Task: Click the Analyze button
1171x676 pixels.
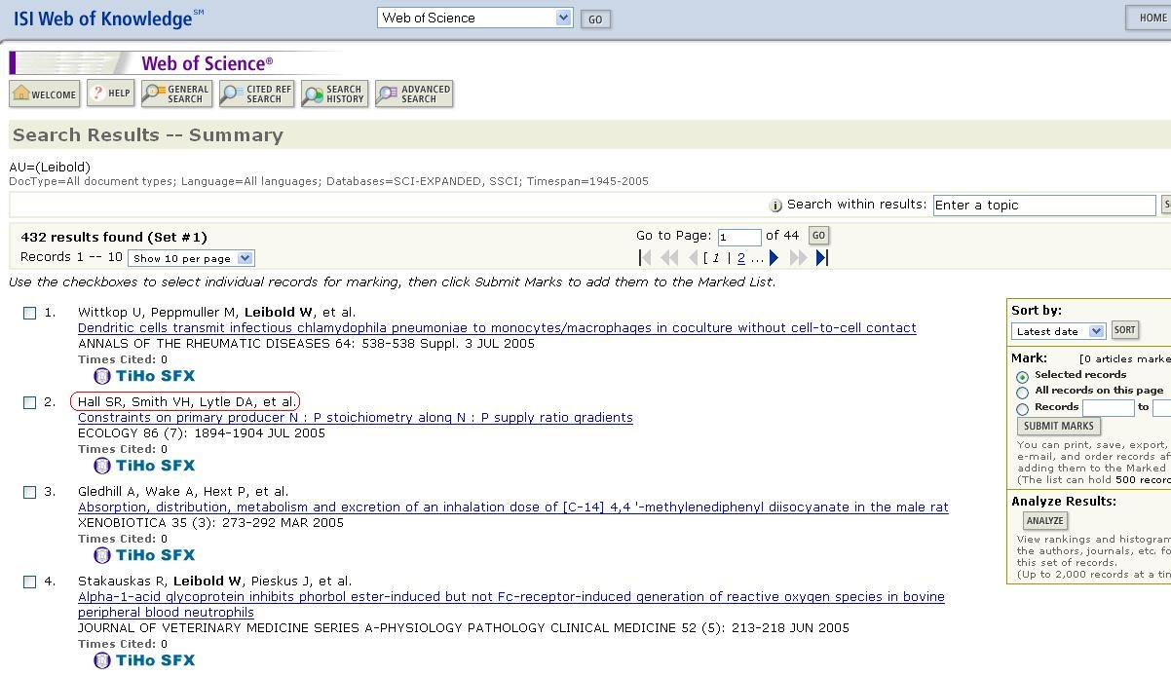Action: click(x=1044, y=521)
